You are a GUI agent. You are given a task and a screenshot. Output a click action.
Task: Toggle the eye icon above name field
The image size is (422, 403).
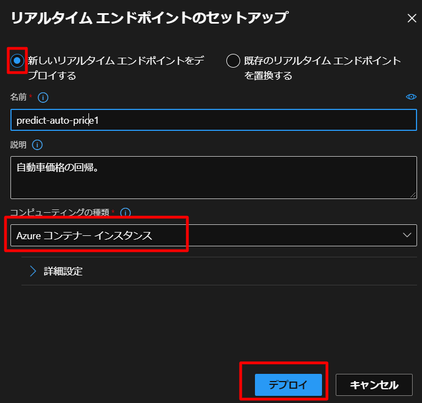[410, 97]
